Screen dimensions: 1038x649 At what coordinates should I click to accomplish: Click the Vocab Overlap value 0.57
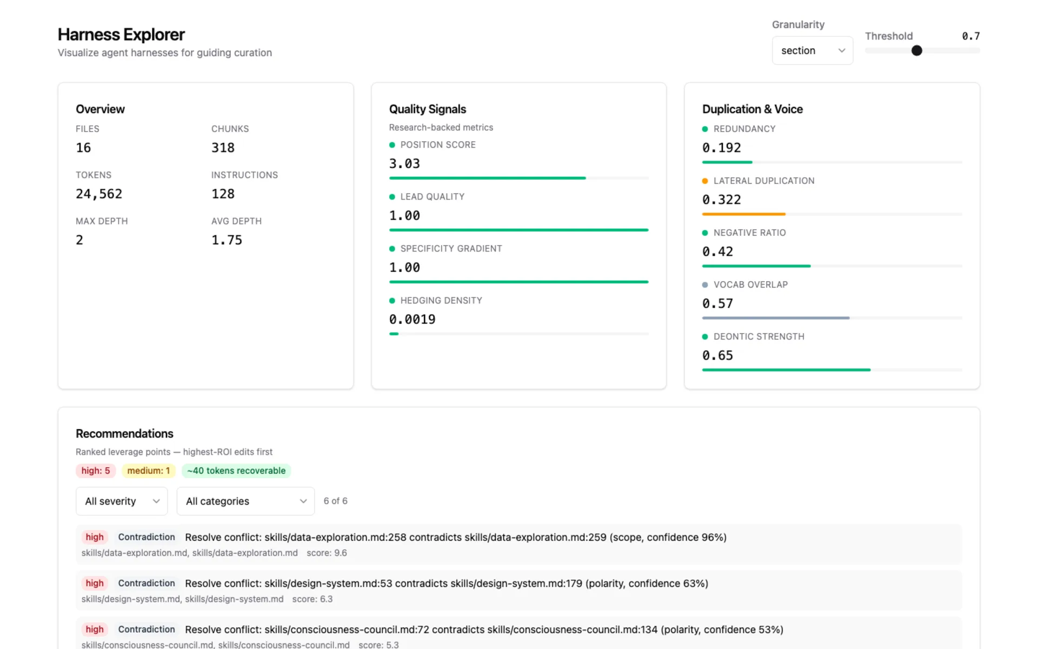(x=717, y=304)
